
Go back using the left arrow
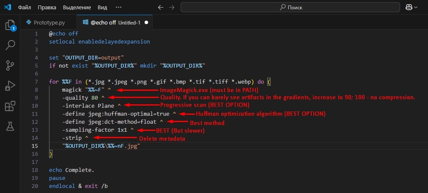click(x=160, y=8)
